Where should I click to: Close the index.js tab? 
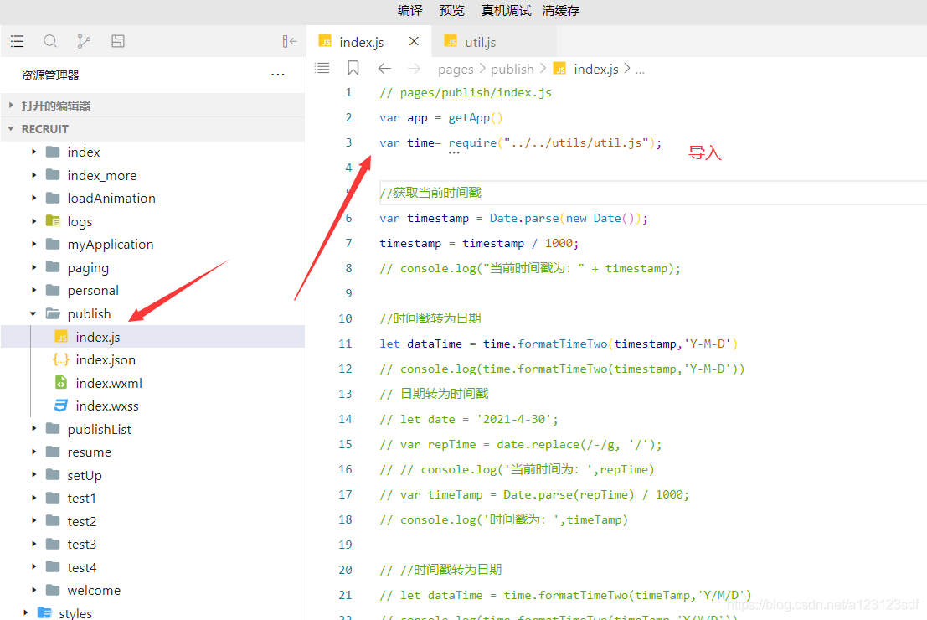pos(414,41)
